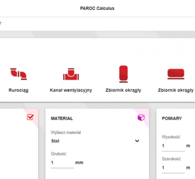Choose the vertical Zbiornik okrągły tank icon

pos(123,74)
